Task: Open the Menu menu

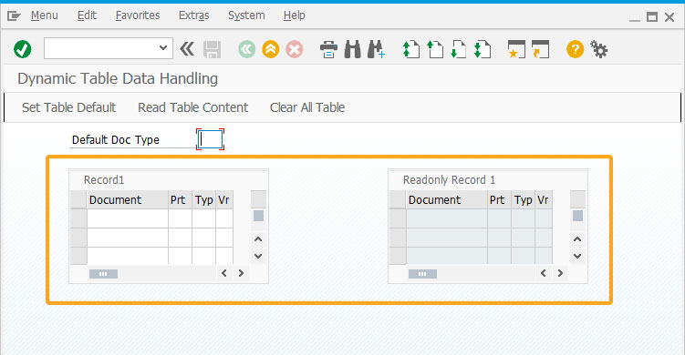Action: (44, 15)
